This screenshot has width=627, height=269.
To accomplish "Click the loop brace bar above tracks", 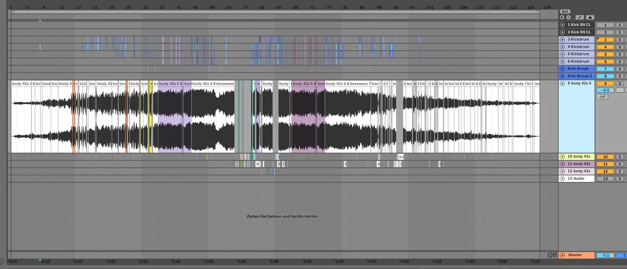I will tap(275, 12).
